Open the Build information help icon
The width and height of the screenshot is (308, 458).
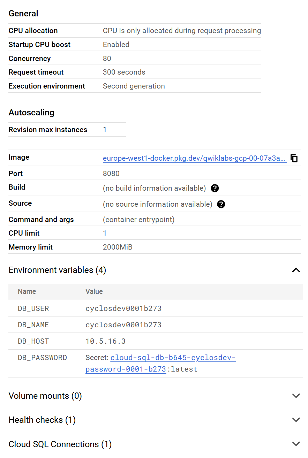pos(215,188)
